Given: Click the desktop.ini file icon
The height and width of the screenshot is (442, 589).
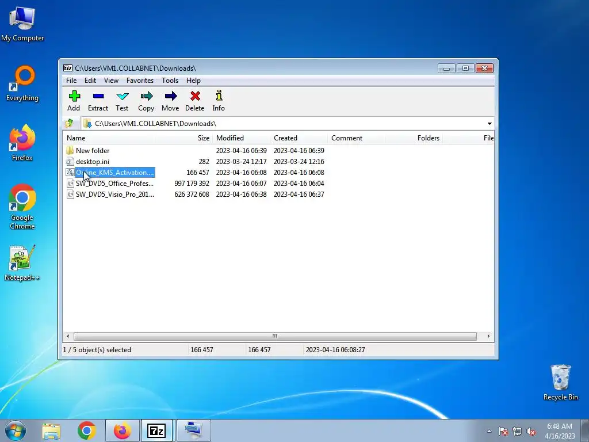Looking at the screenshot, I should tap(70, 162).
